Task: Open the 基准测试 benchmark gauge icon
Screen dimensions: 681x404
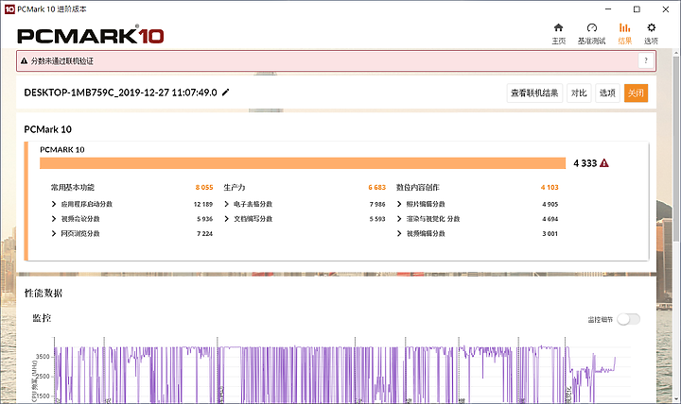Action: (x=591, y=27)
